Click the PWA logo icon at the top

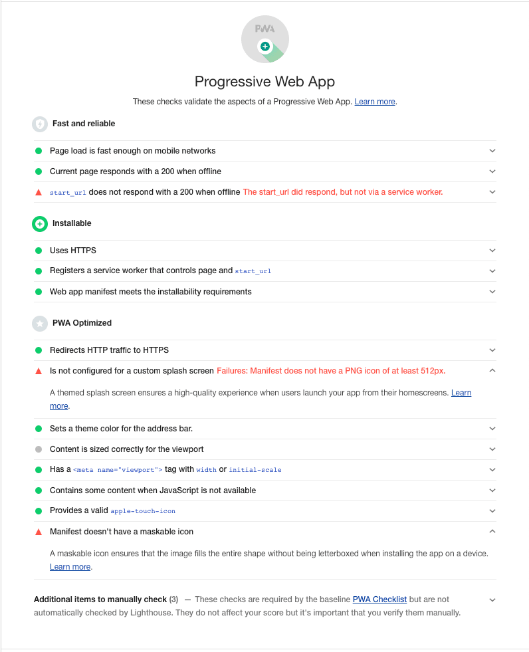[x=264, y=39]
